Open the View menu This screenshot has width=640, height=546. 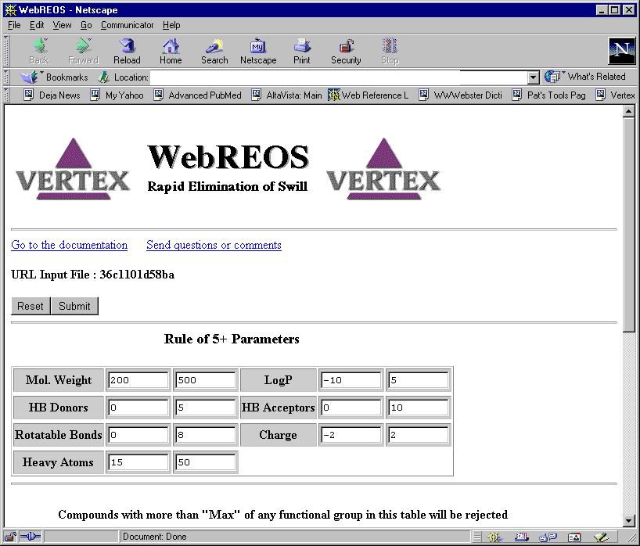click(x=62, y=25)
